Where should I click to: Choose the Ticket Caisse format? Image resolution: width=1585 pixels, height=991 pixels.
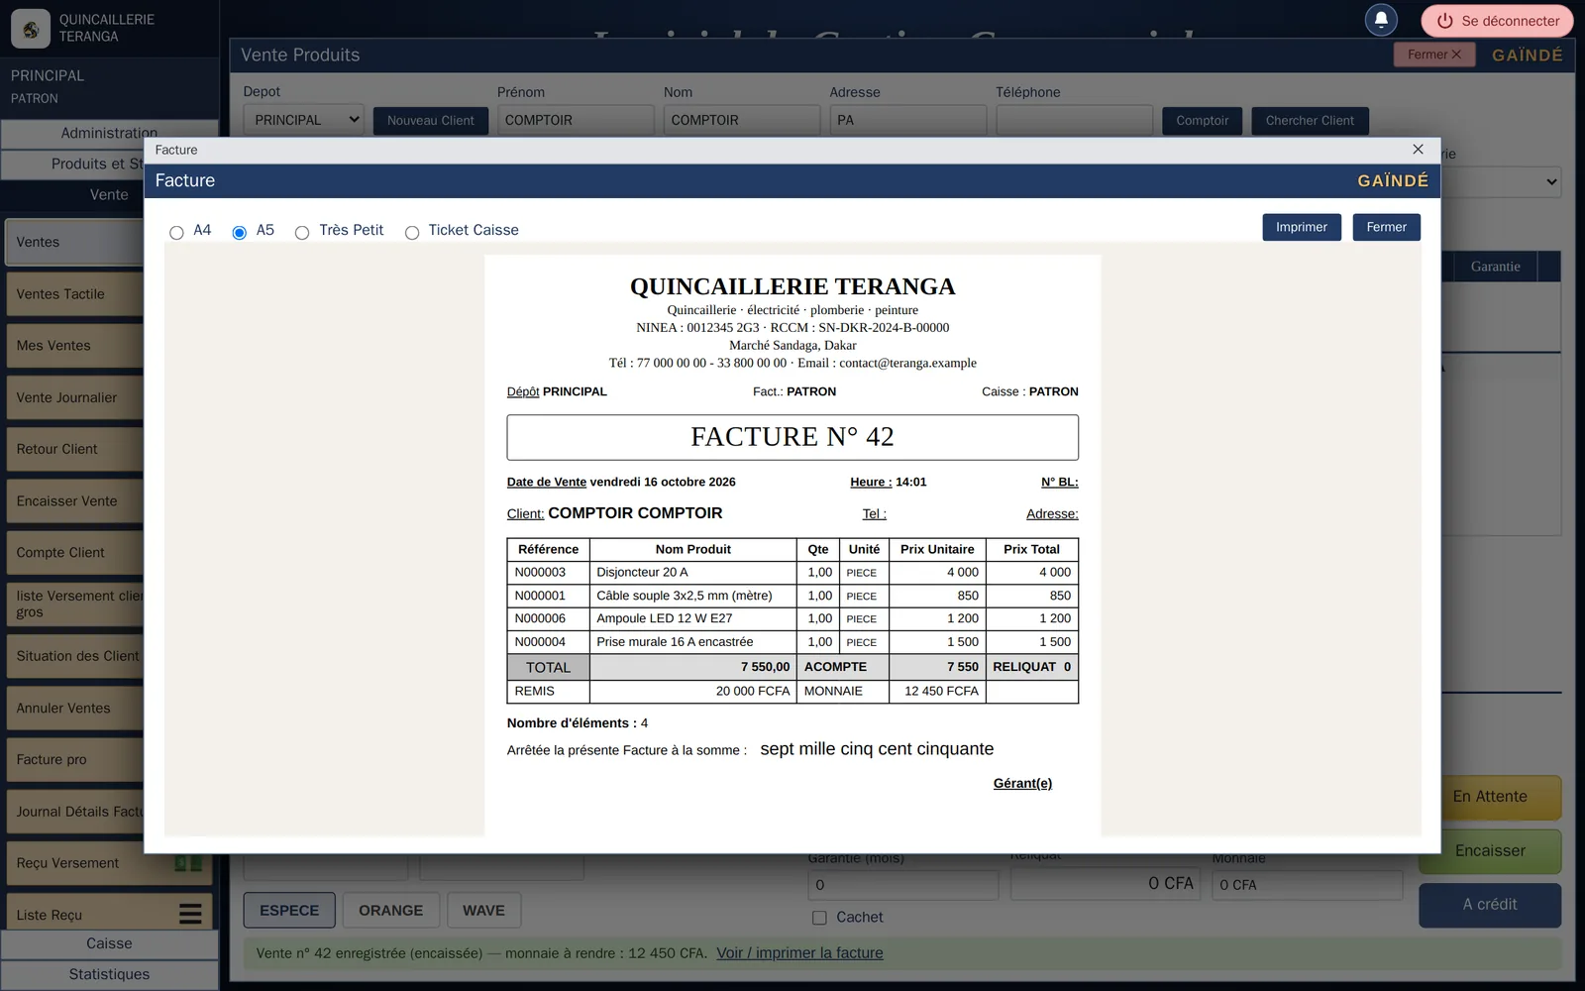point(412,233)
